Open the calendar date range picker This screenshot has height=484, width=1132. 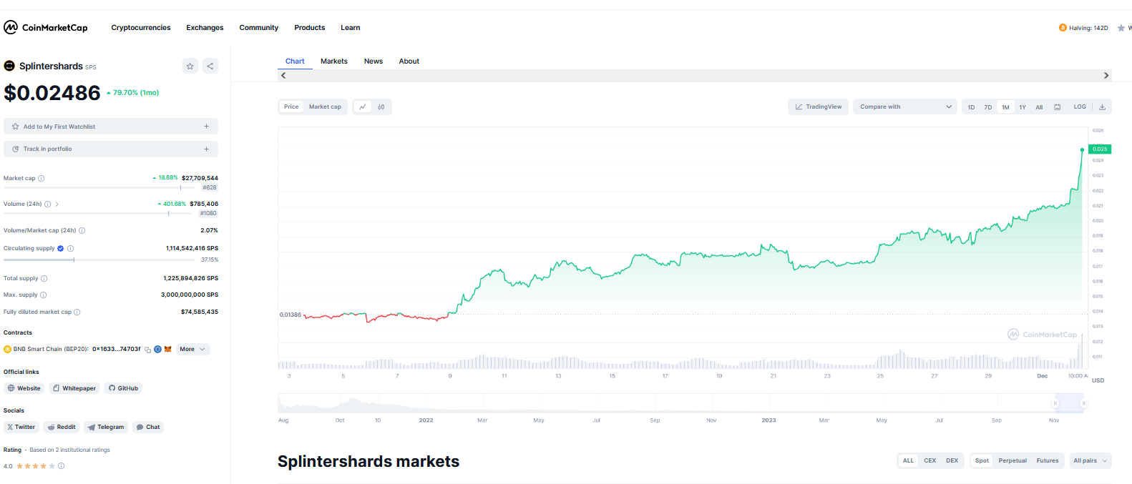(x=1058, y=107)
